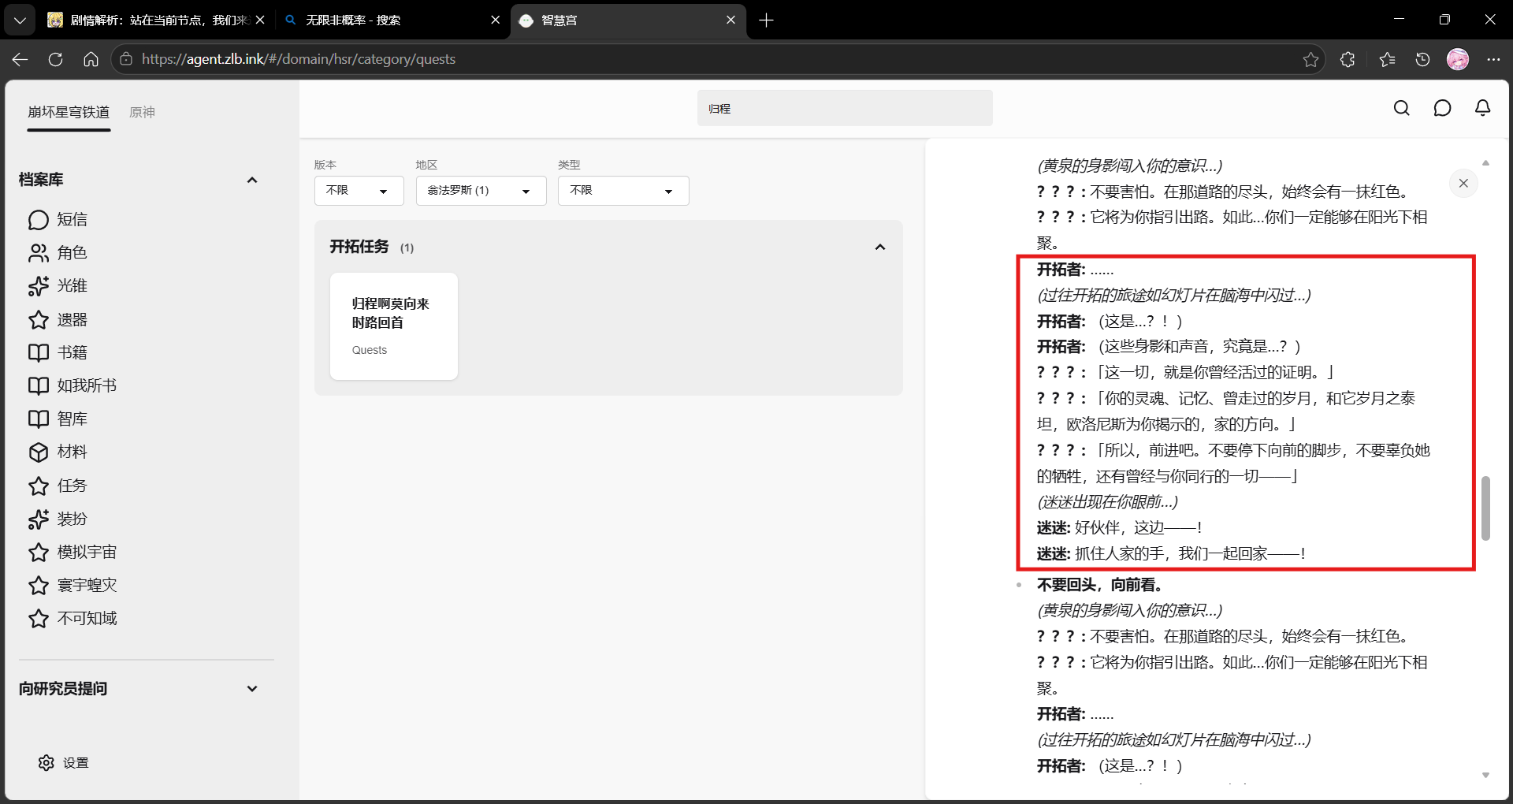Switch to the 崩坏星穹铁道 tab
Viewport: 1513px width, 804px height.
click(69, 112)
